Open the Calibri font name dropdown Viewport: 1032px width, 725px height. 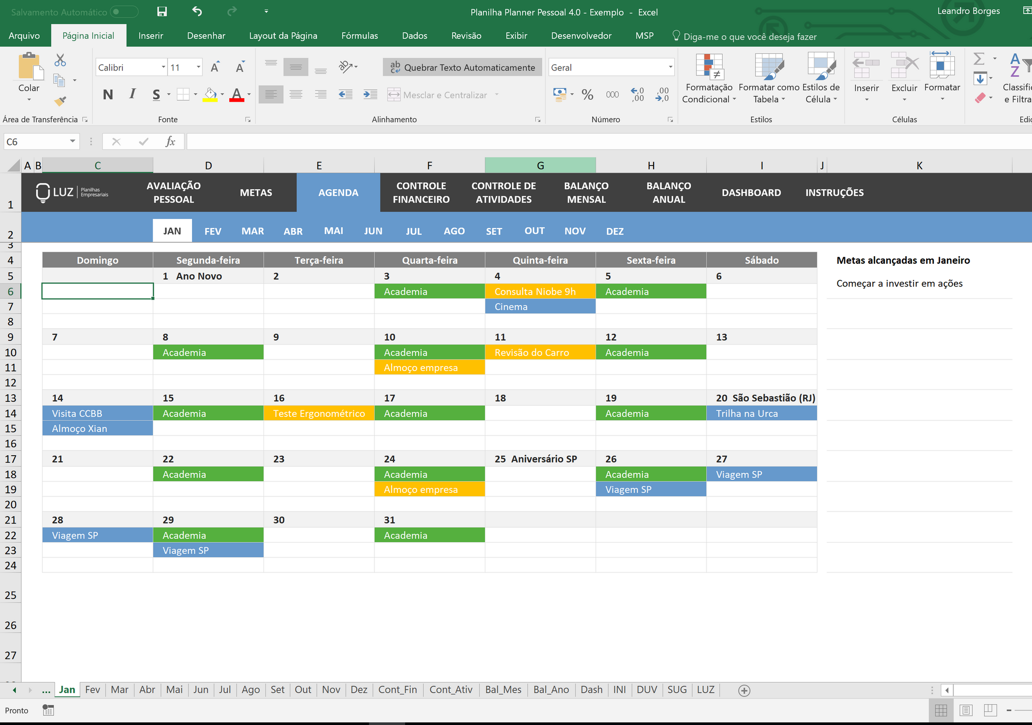(164, 67)
